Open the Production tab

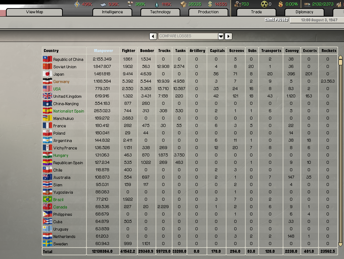point(208,12)
